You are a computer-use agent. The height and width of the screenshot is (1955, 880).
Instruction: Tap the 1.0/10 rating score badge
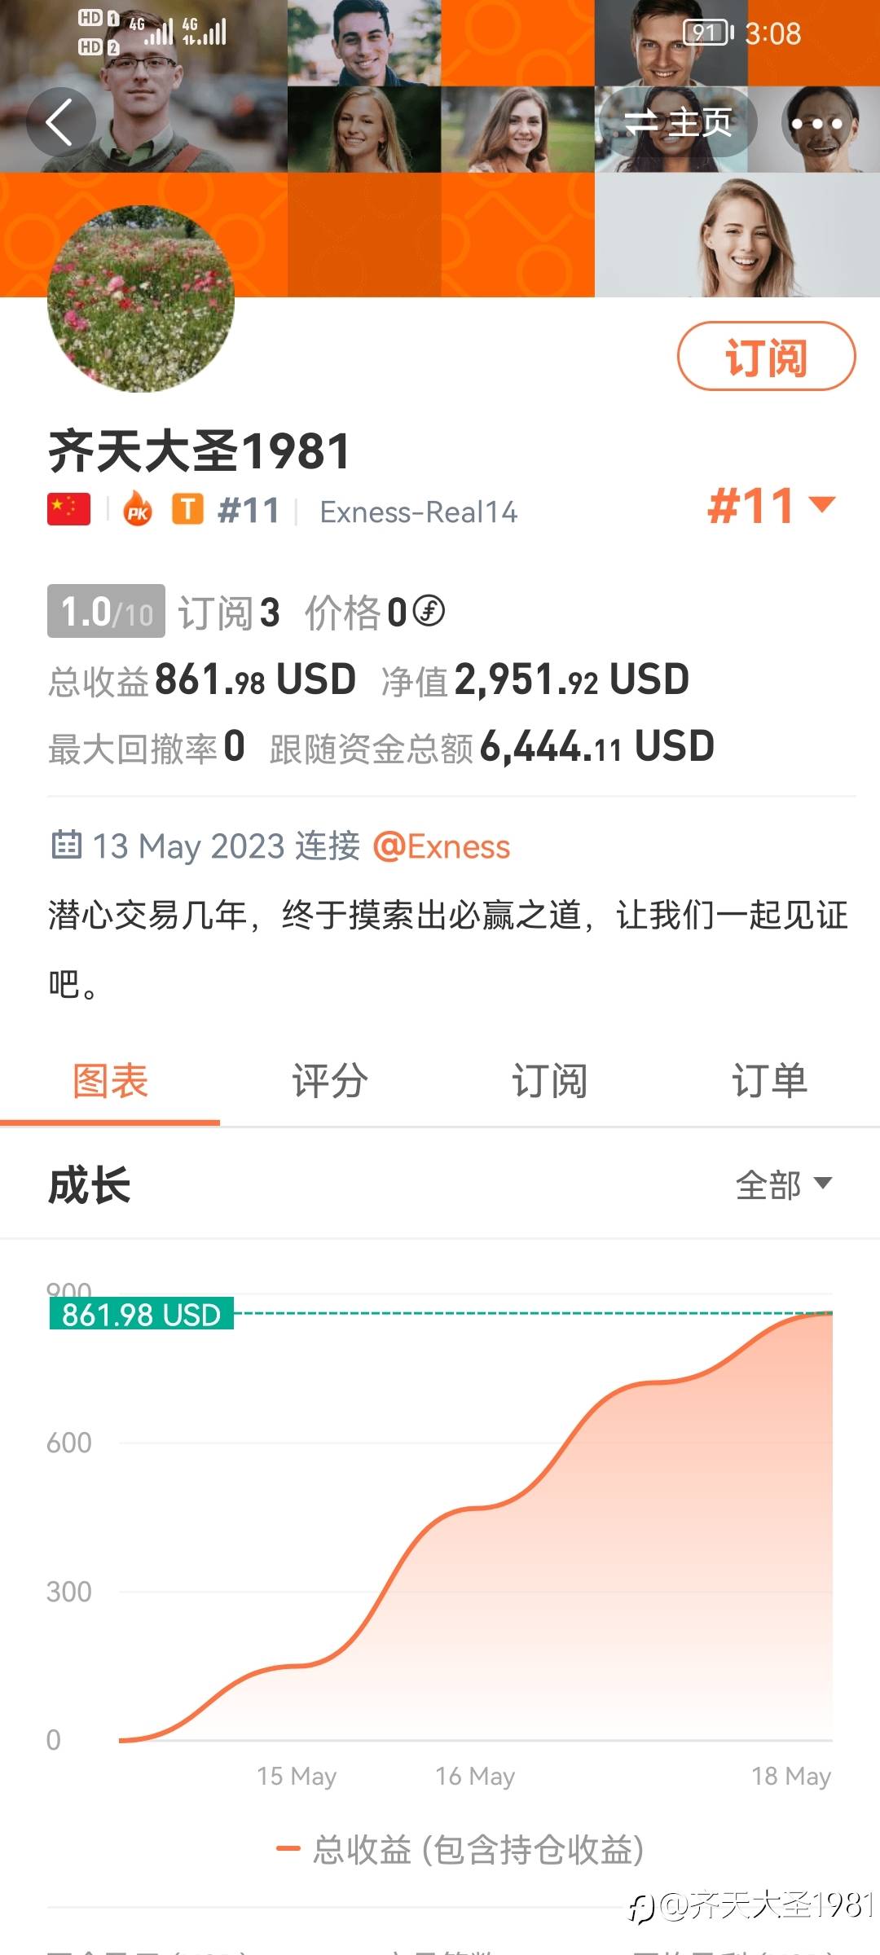(106, 611)
